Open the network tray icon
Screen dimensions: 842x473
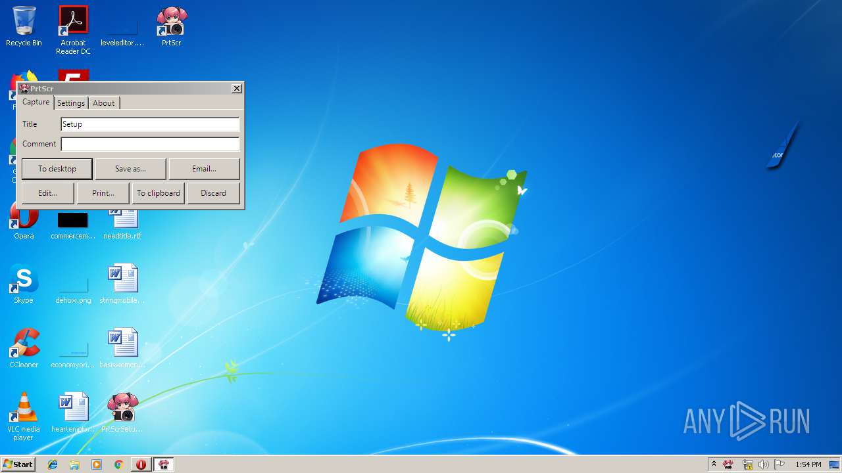pyautogui.click(x=747, y=464)
